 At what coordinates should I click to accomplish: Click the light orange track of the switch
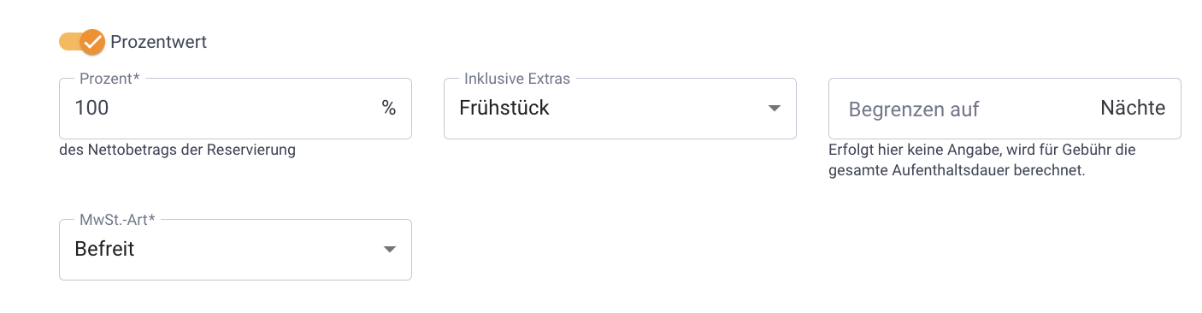click(69, 42)
